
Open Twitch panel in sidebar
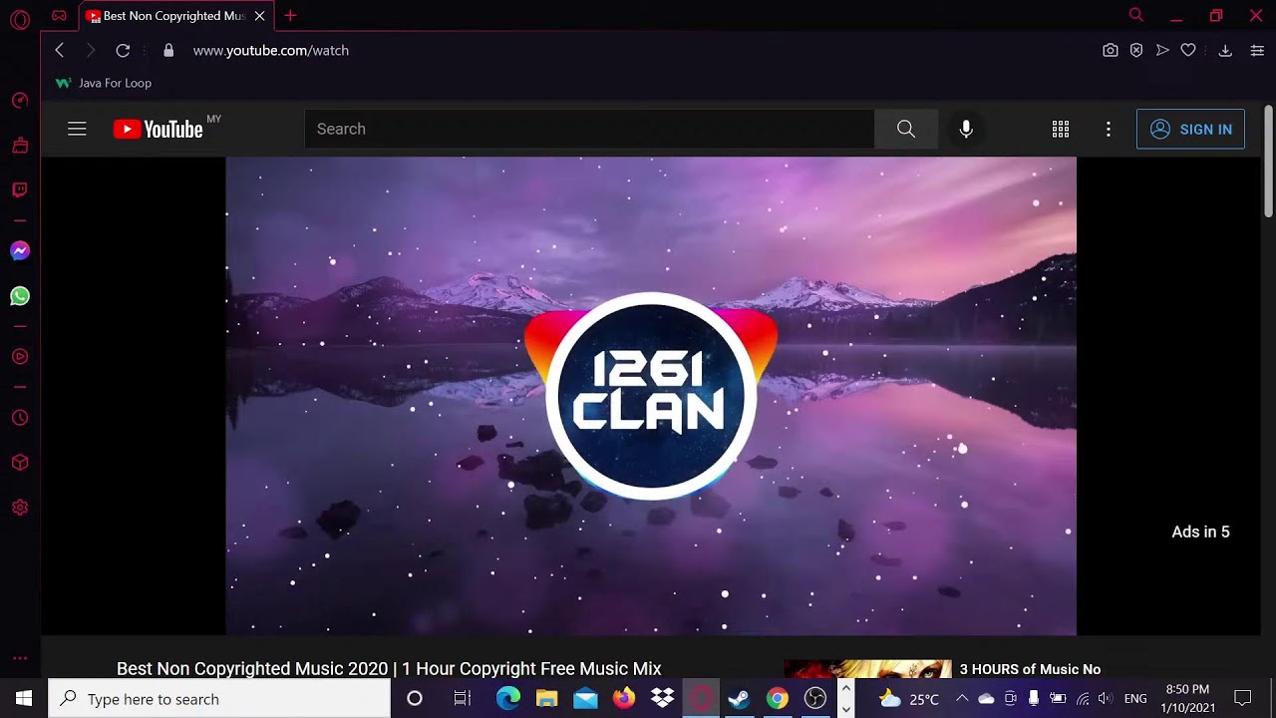(20, 189)
